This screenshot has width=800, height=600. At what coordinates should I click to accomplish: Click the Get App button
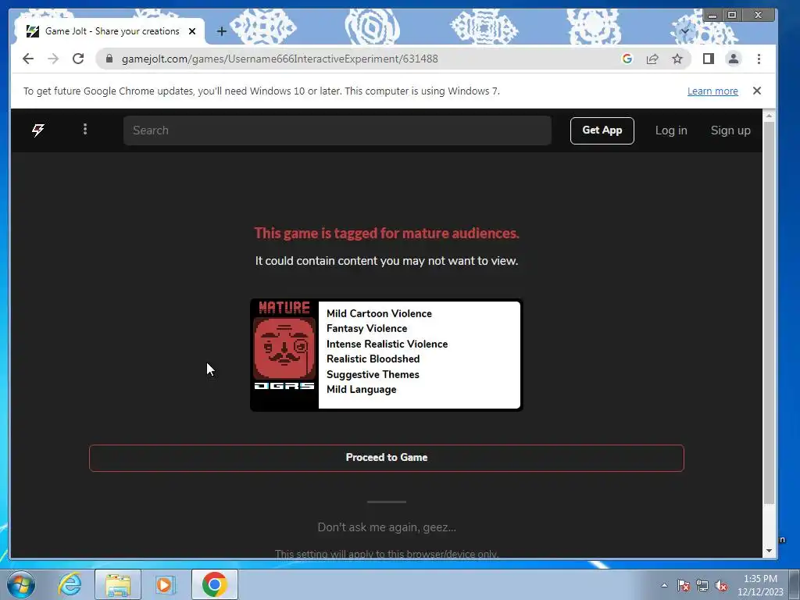point(602,130)
